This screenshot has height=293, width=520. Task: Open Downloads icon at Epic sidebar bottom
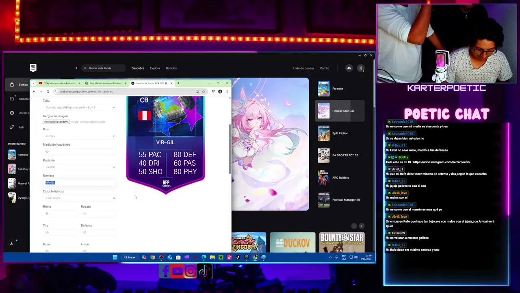pos(11,243)
